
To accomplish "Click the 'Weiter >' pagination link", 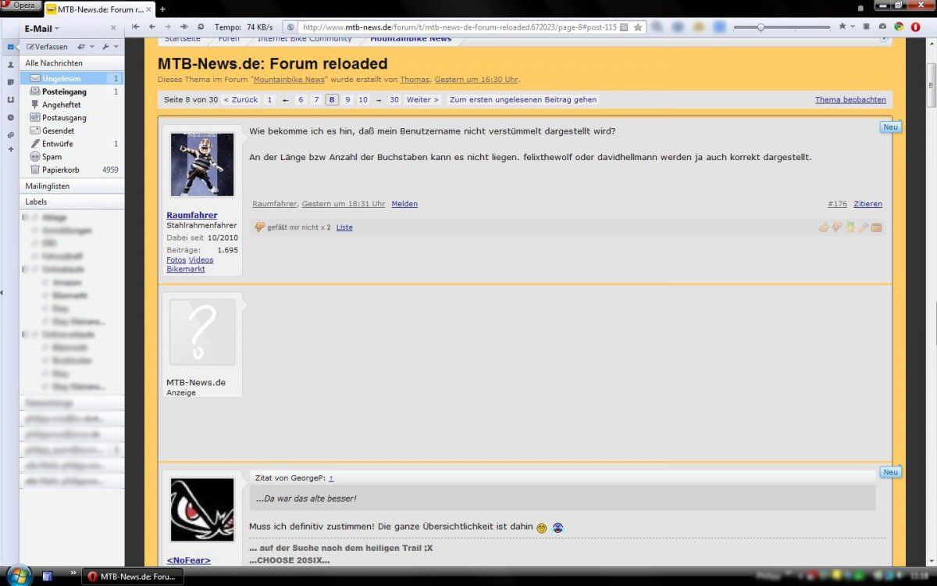I will click(422, 100).
